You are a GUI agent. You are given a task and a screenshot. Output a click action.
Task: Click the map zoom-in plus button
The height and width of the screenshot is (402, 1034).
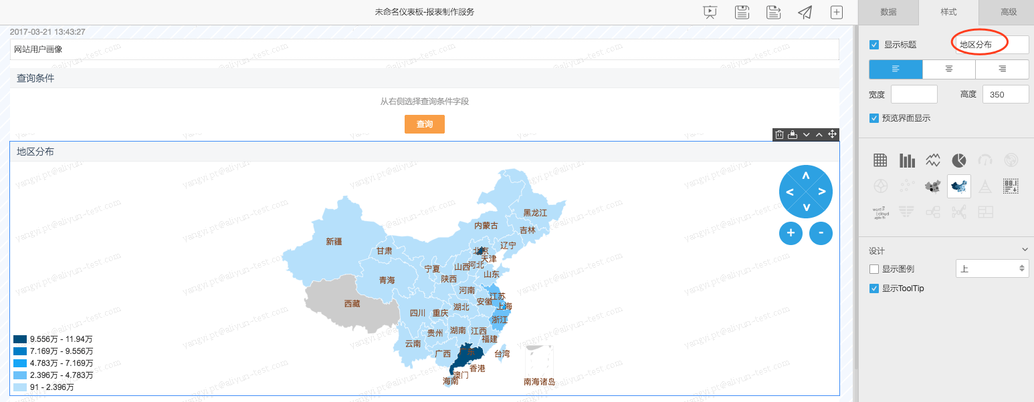[791, 233]
